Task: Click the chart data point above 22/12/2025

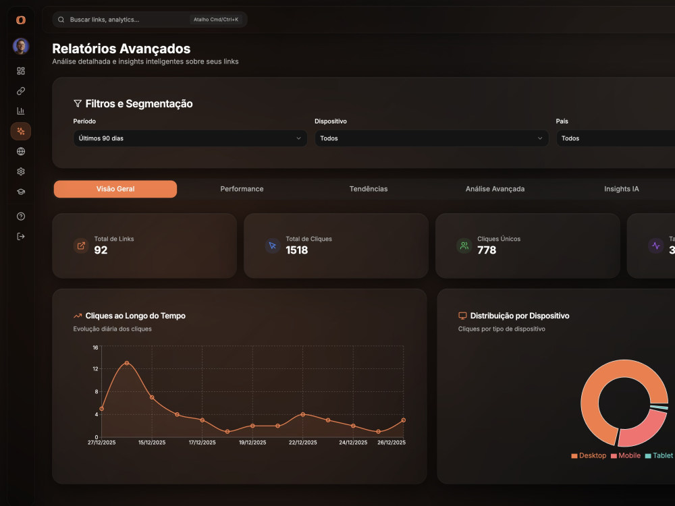Action: (303, 414)
